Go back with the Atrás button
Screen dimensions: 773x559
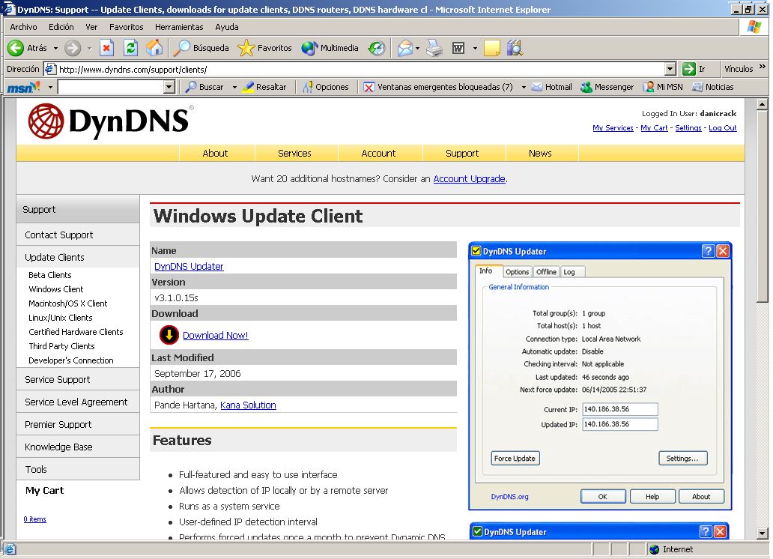tap(28, 48)
